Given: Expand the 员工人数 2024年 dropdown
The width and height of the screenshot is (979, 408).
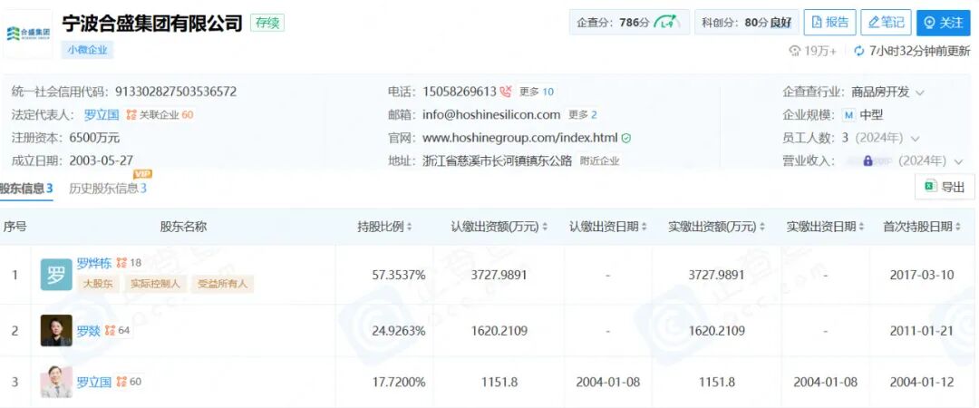Looking at the screenshot, I should point(915,139).
